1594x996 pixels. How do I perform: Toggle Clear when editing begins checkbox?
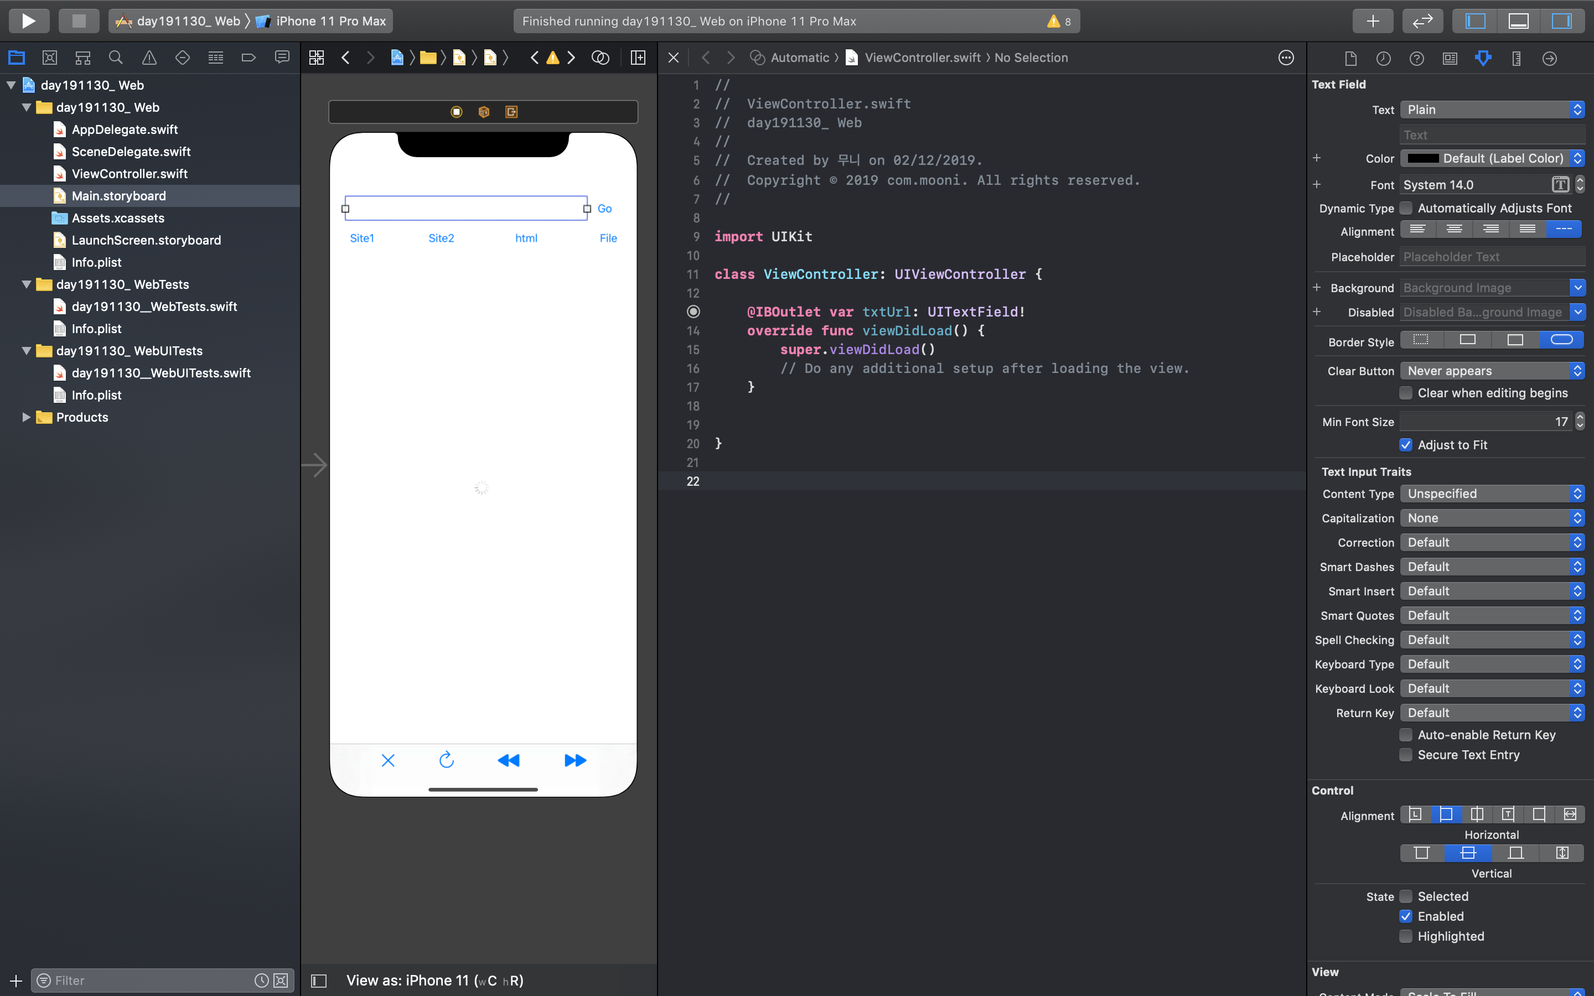[x=1406, y=393]
